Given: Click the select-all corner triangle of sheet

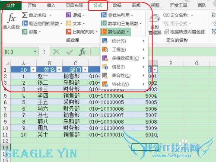Looking at the screenshot, I should click(x=8, y=63).
